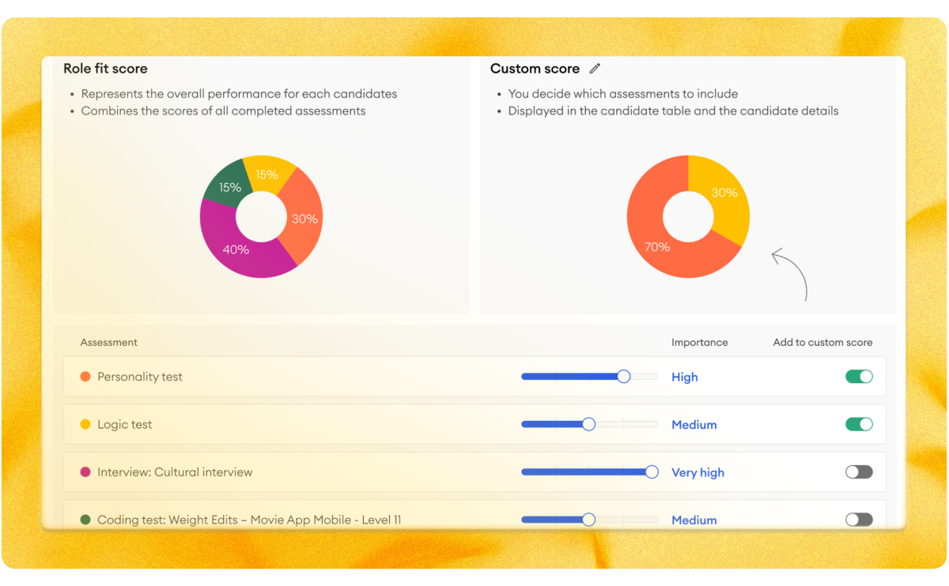The width and height of the screenshot is (949, 586).
Task: Click the Very high importance label
Action: tap(698, 472)
